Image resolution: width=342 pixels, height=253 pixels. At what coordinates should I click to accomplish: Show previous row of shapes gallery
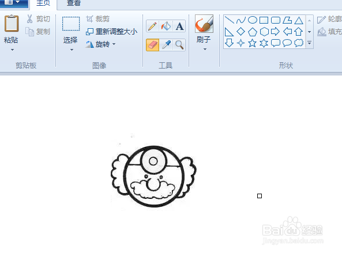(309, 21)
